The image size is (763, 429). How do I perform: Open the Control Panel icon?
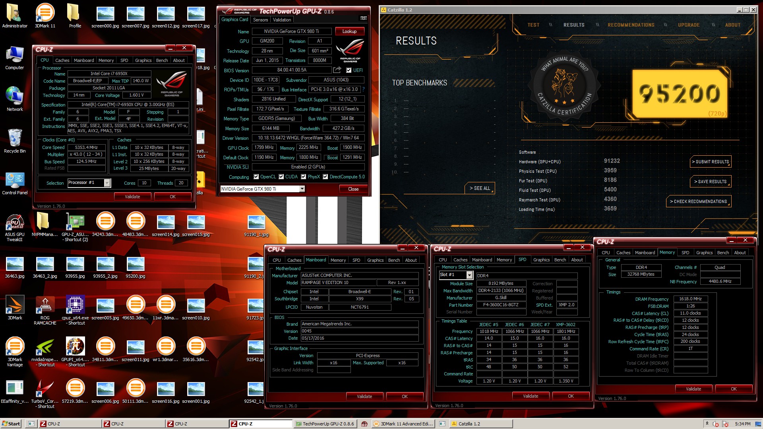(15, 183)
